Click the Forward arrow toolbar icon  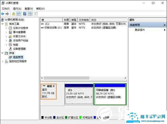pyautogui.click(x=7, y=14)
